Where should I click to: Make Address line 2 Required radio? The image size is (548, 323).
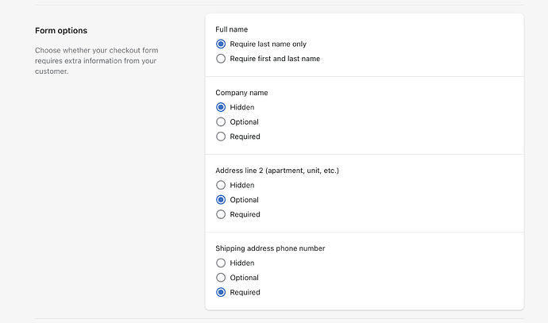(x=221, y=214)
